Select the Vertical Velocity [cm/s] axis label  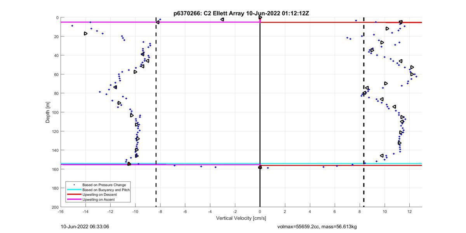point(241,218)
